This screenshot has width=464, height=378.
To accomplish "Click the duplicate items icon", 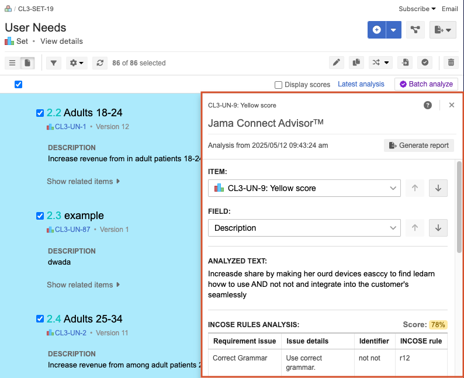I will coord(355,63).
